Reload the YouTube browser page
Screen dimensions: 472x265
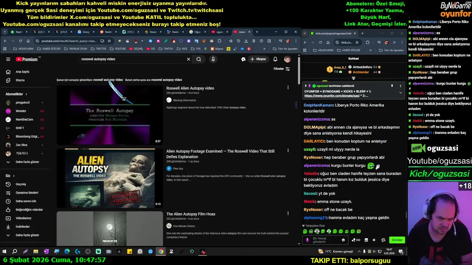click(20, 41)
